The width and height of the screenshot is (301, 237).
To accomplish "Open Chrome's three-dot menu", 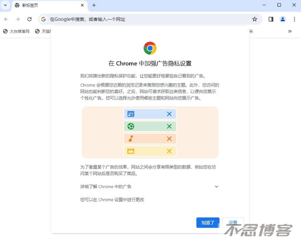I will [x=294, y=19].
